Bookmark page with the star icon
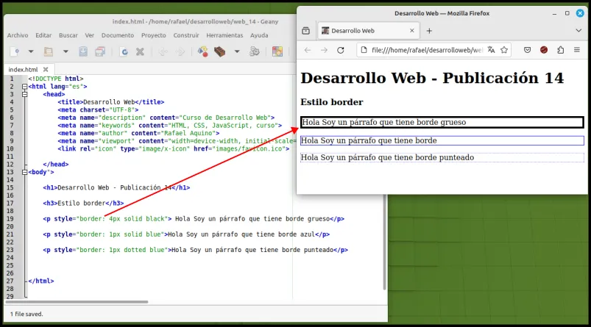 point(504,50)
